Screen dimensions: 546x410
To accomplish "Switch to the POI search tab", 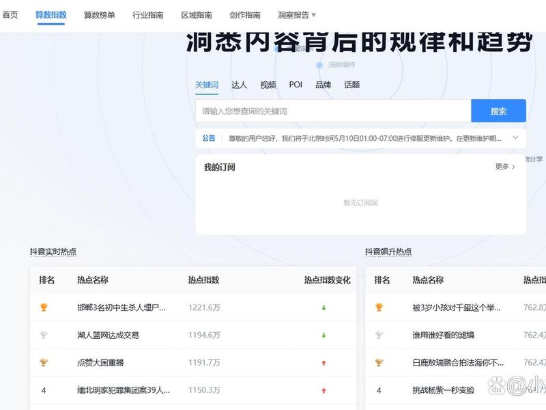I will [296, 85].
